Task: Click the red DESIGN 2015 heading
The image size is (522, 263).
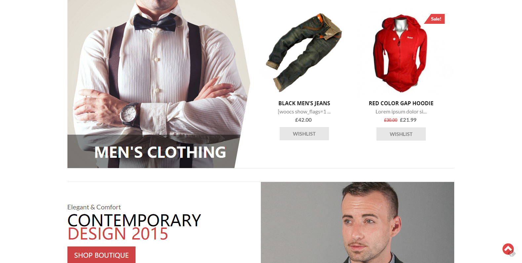Action: point(118,234)
